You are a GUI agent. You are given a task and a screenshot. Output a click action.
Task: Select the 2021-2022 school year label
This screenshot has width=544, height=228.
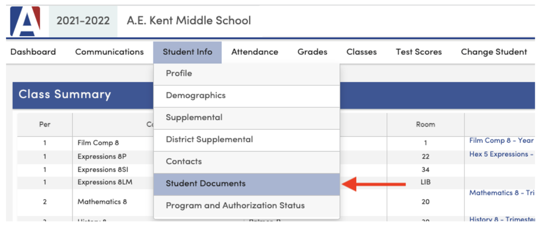[x=83, y=21]
